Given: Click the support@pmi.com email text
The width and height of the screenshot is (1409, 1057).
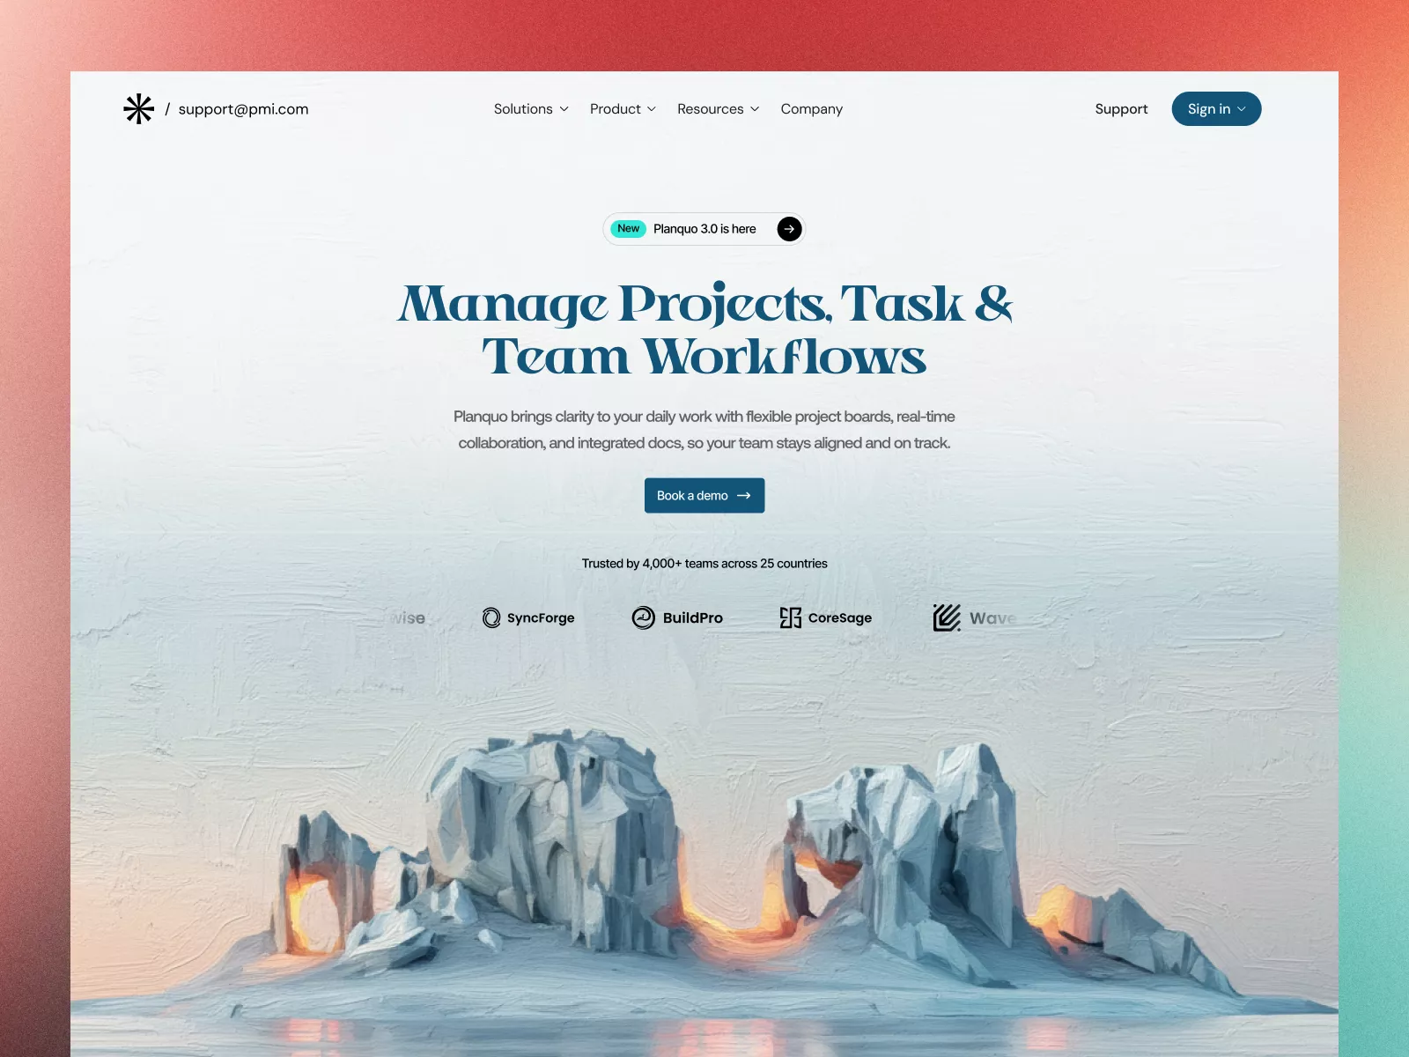Looking at the screenshot, I should tap(243, 109).
